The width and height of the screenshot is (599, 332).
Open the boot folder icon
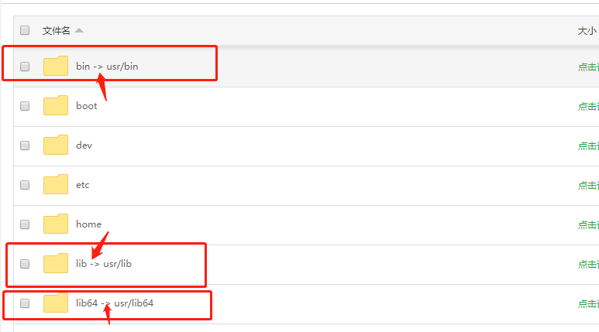[56, 105]
